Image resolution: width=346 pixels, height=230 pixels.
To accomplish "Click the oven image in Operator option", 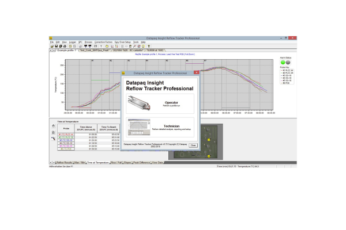I will pos(139,103).
